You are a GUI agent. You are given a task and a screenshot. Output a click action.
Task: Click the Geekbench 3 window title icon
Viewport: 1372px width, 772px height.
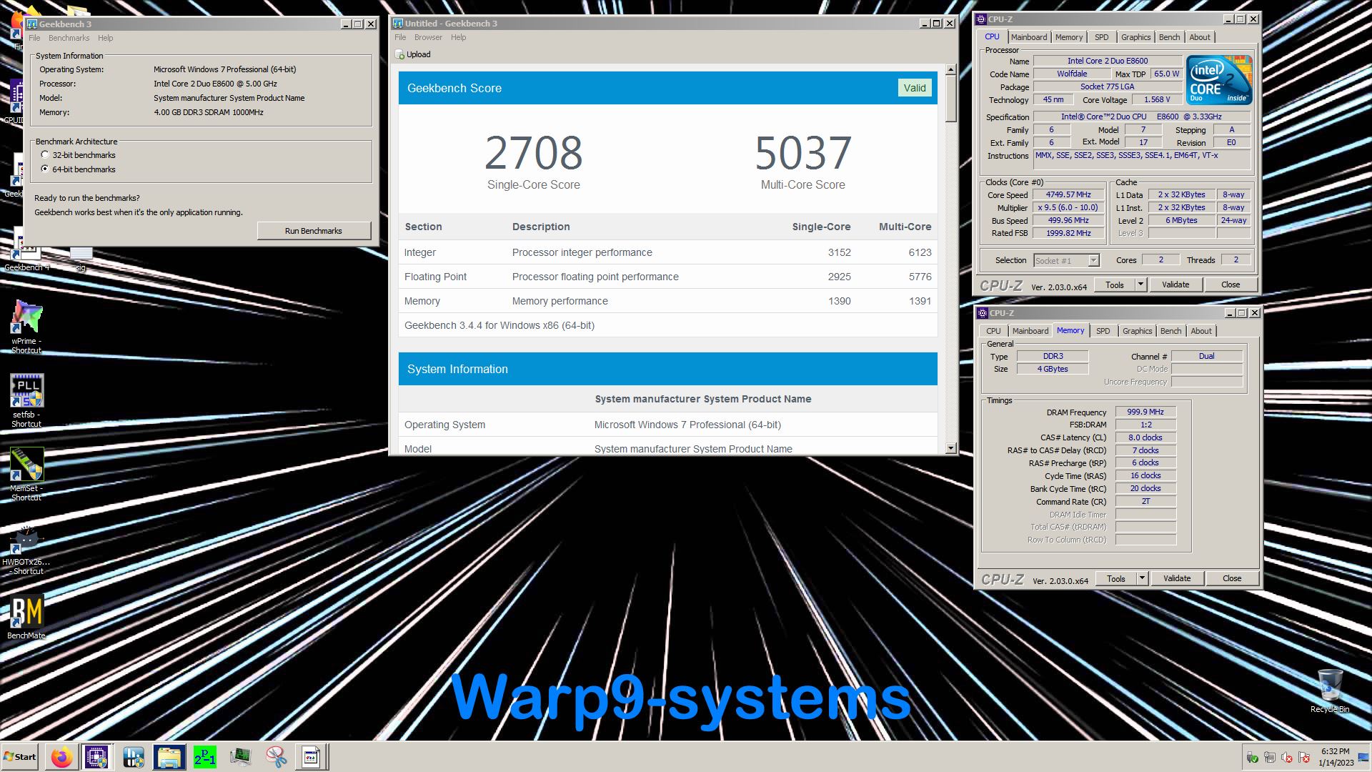31,24
